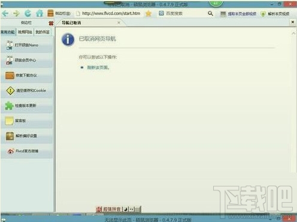The image size is (297, 222).
Task: Click 检查版本更新 puzzle-piece item
Action: click(x=27, y=106)
